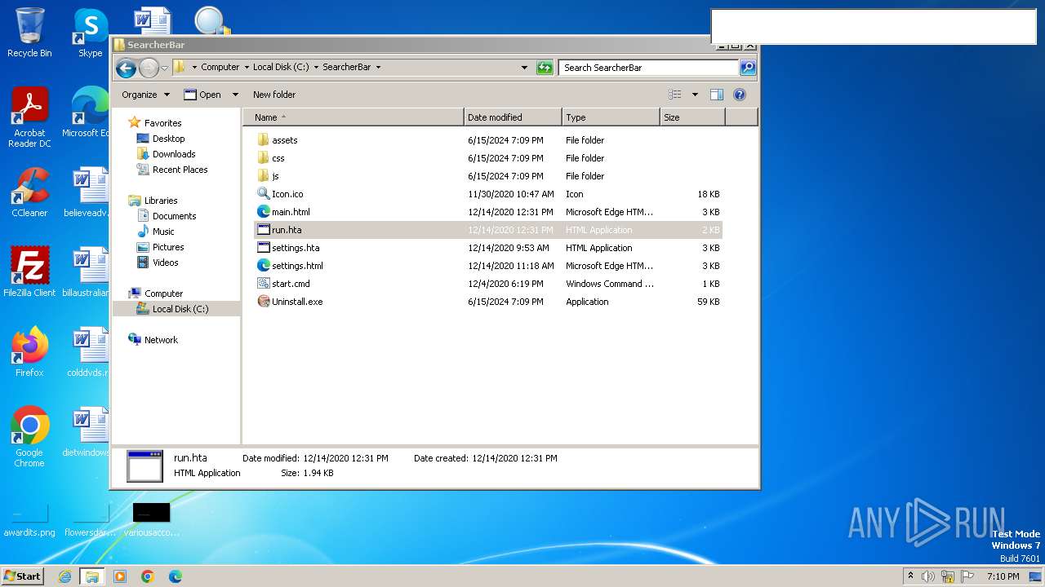Select the start.cmd file icon

[263, 284]
